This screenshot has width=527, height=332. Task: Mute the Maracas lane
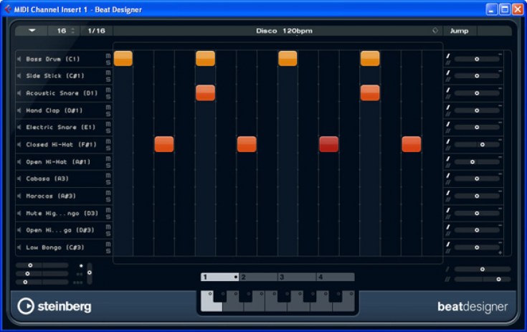click(108, 193)
